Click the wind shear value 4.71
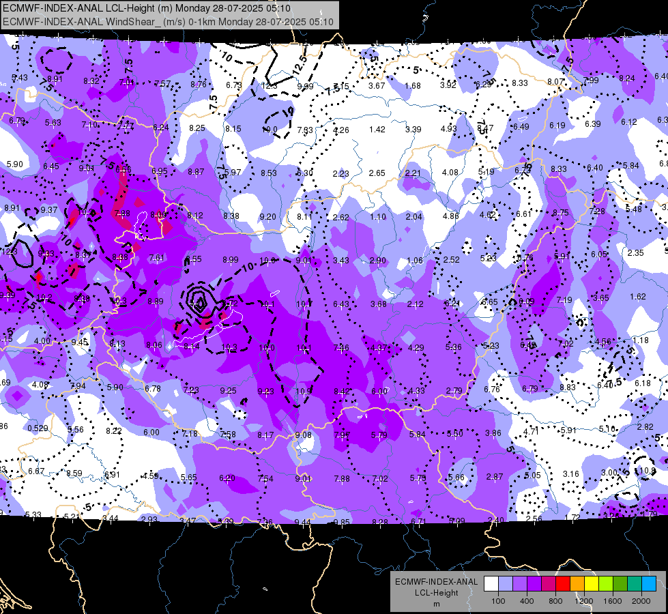 click(531, 431)
